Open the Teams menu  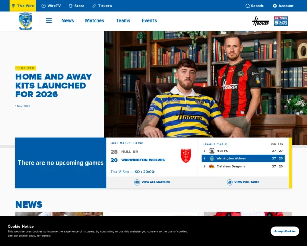(x=123, y=20)
